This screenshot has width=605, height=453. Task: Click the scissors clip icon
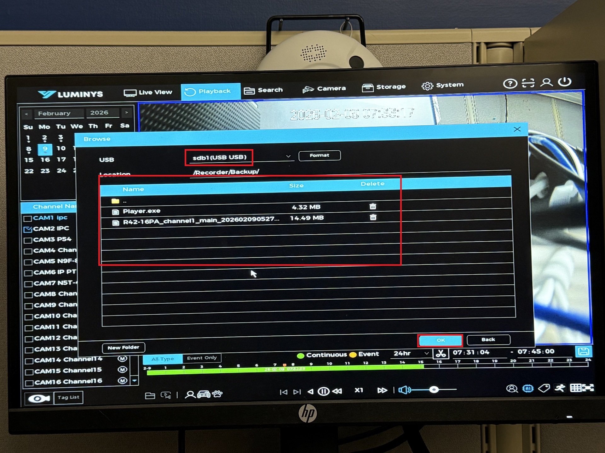pos(441,353)
